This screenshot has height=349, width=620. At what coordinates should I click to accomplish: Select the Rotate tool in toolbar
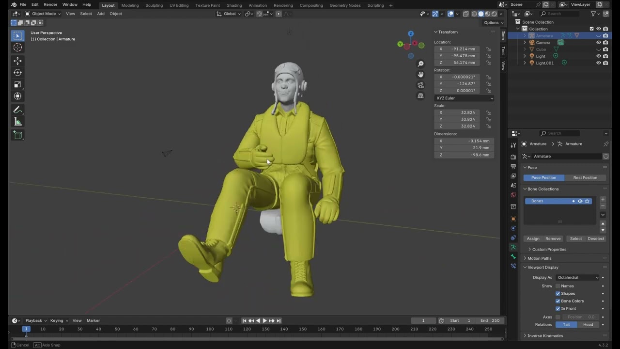[17, 73]
